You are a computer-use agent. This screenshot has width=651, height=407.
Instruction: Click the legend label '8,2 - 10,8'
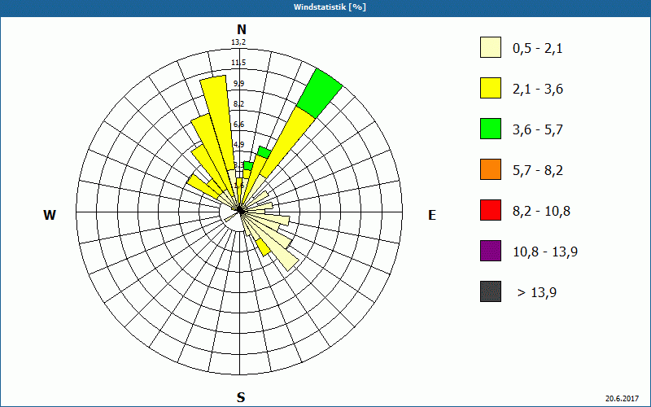[541, 212]
